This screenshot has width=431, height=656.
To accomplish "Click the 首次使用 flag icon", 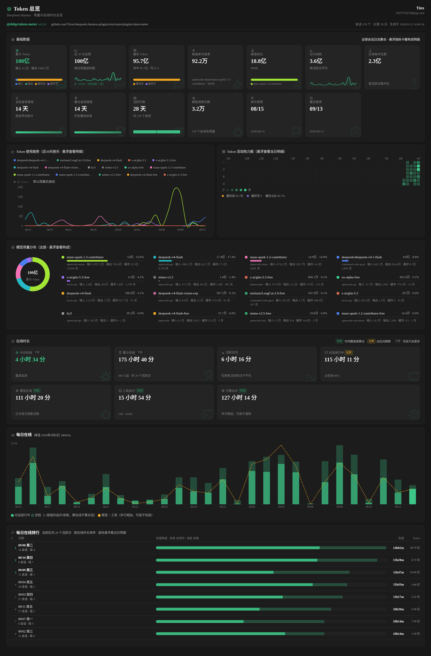I will [x=252, y=98].
